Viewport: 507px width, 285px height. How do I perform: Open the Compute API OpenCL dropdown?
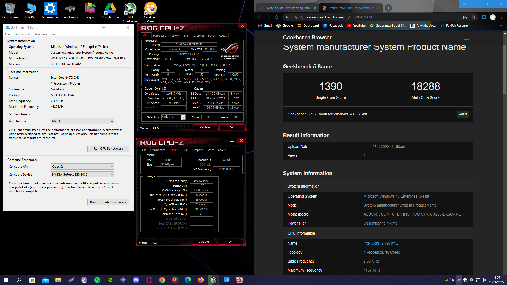pyautogui.click(x=82, y=167)
